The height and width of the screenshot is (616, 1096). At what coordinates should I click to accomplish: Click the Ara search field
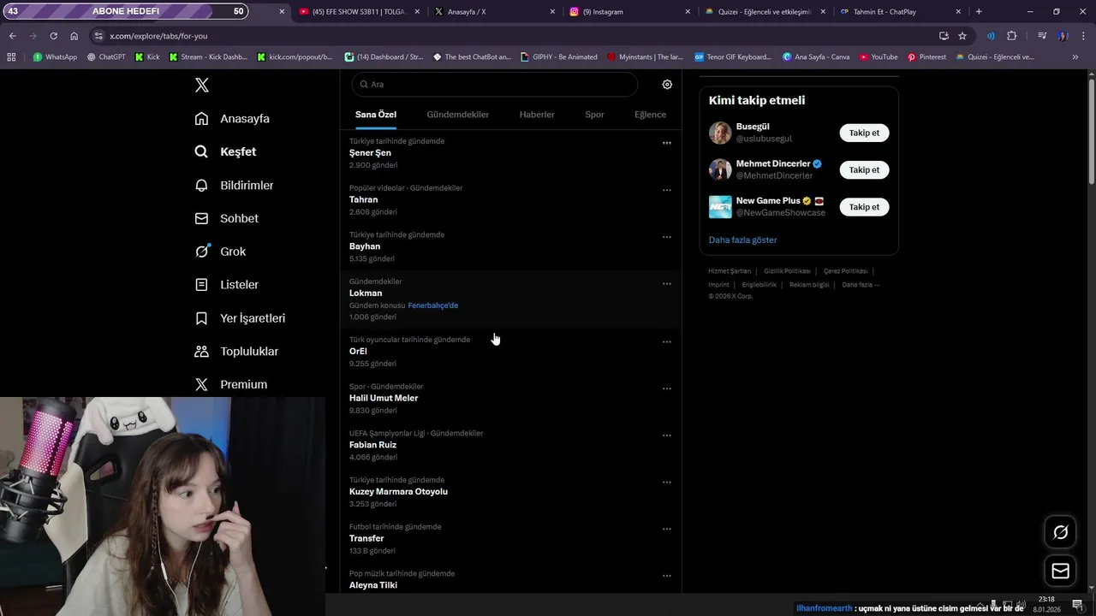pyautogui.click(x=495, y=85)
